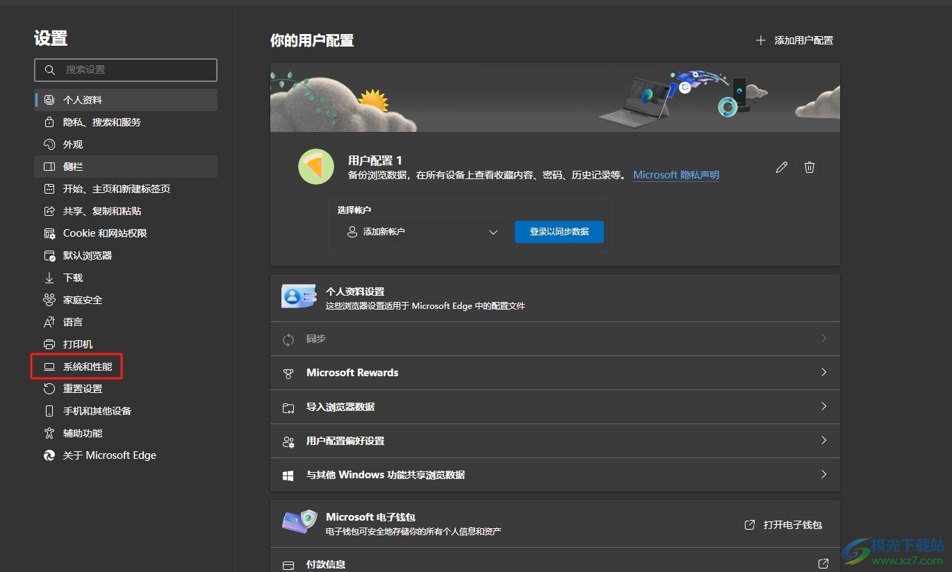
Task: Click the accessibility icon beside 辅助功能
Action: click(49, 433)
